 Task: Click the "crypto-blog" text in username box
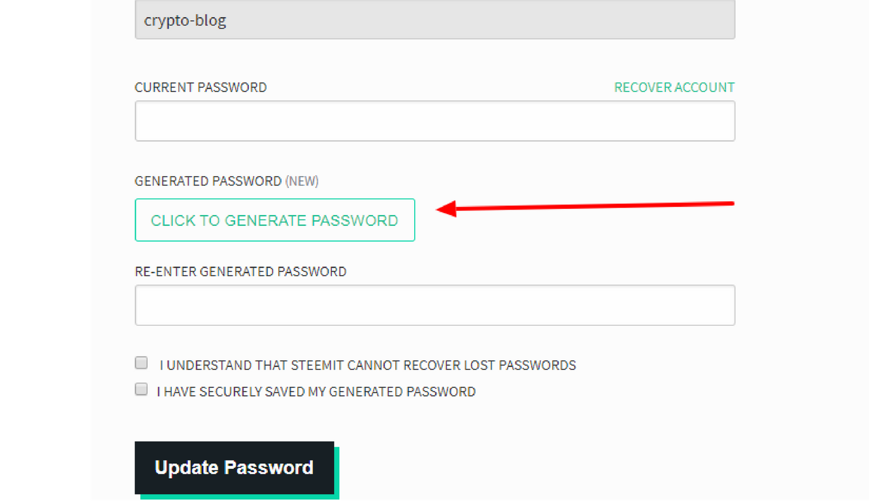click(x=185, y=20)
